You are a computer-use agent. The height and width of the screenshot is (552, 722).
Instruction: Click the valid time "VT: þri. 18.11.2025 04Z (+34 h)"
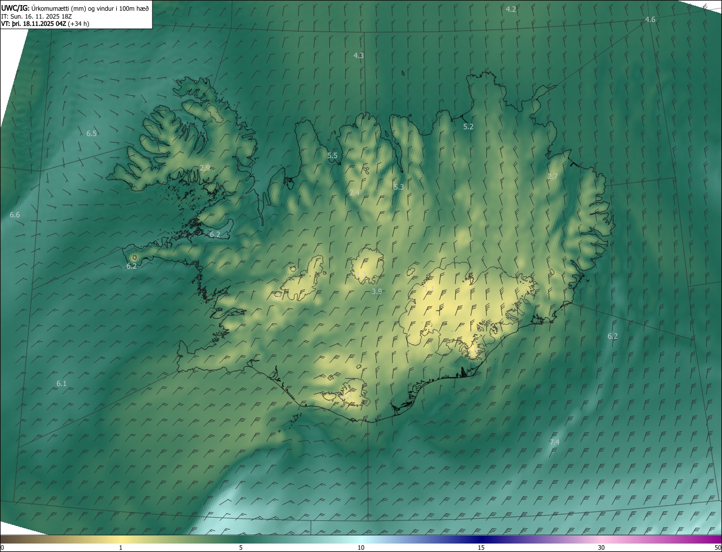(45, 24)
